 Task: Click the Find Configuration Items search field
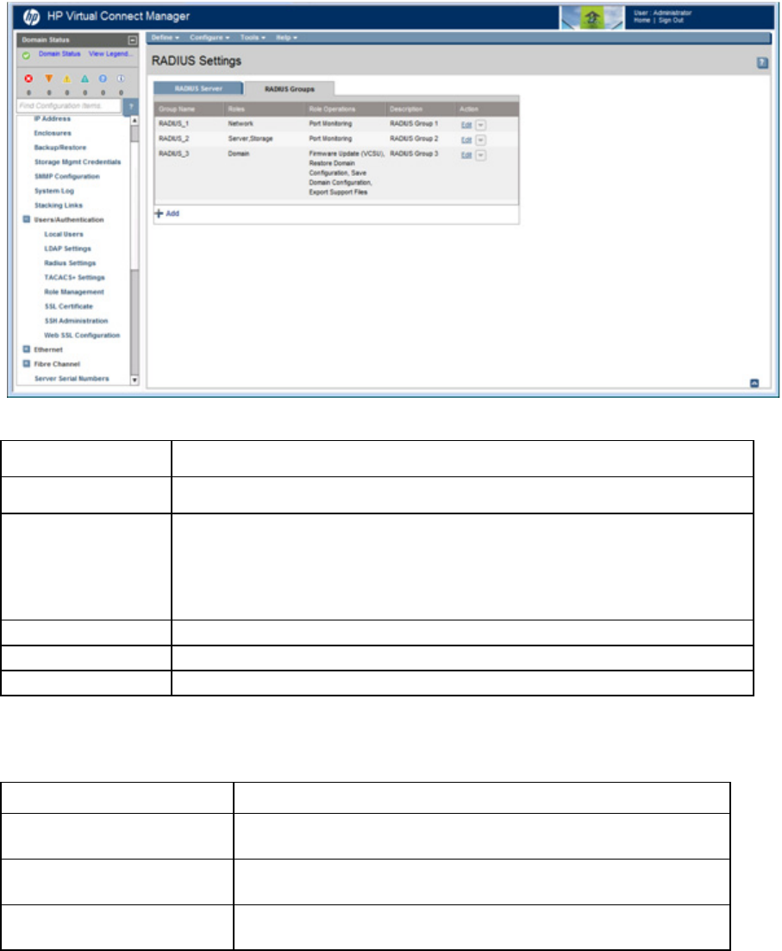coord(69,106)
